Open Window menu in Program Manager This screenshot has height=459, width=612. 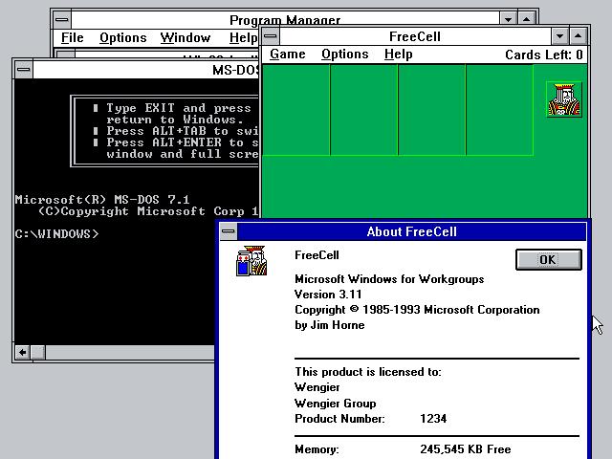pyautogui.click(x=185, y=38)
